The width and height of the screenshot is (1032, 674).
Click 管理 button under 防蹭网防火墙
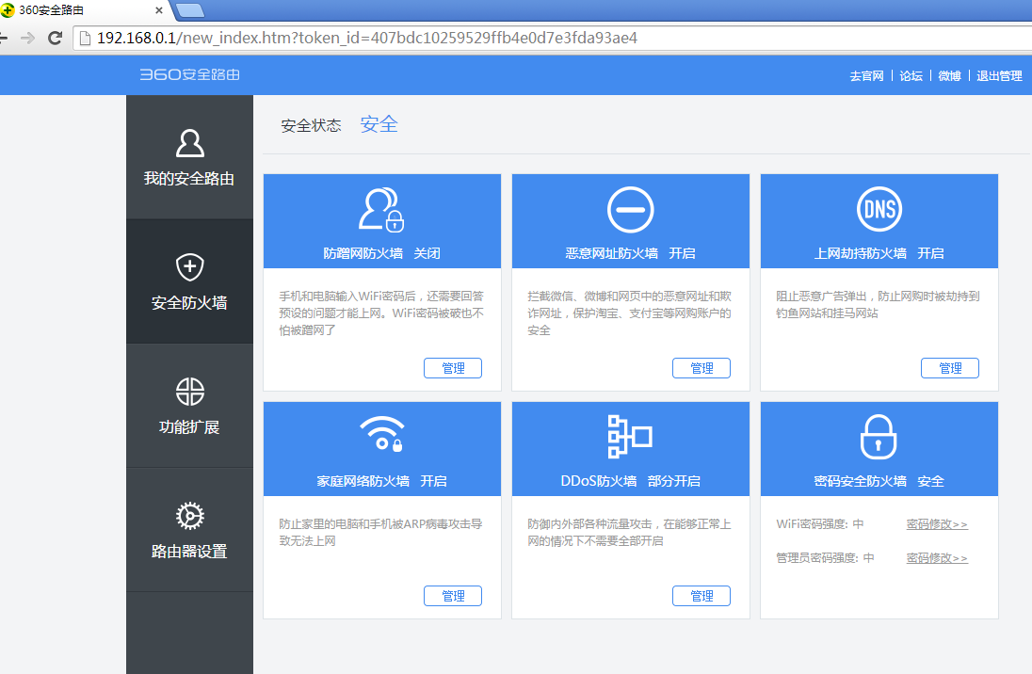[453, 368]
